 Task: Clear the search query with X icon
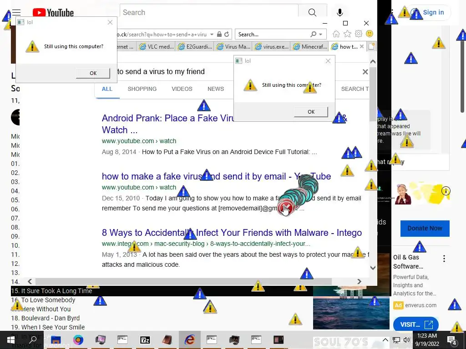[365, 72]
